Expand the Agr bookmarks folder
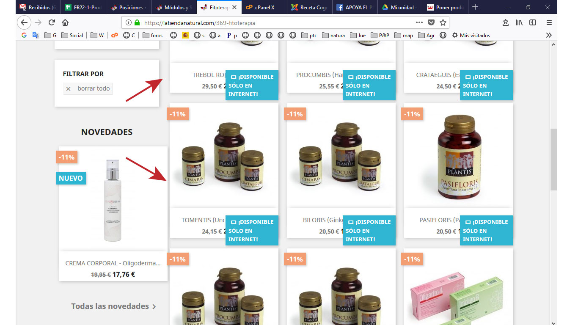The image size is (578, 325). (427, 35)
